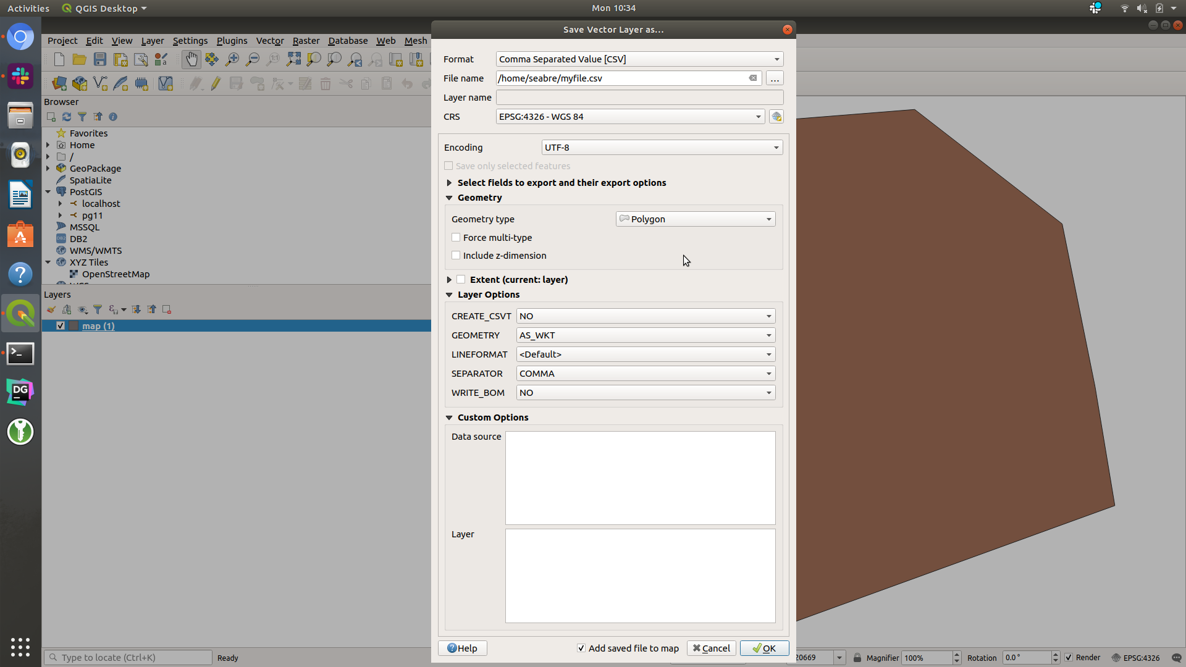The height and width of the screenshot is (667, 1186).
Task: Expand Select fields to export section
Action: tap(449, 183)
